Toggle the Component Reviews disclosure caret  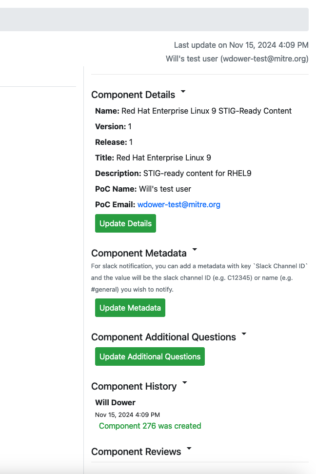pyautogui.click(x=189, y=449)
